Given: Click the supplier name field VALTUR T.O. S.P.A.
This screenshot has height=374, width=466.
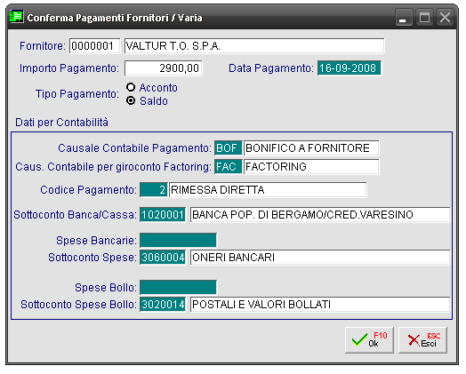Looking at the screenshot, I should 254,46.
